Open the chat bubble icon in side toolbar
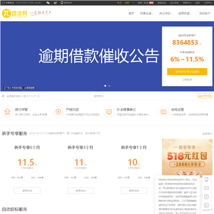The height and width of the screenshot is (214, 214). [206, 188]
